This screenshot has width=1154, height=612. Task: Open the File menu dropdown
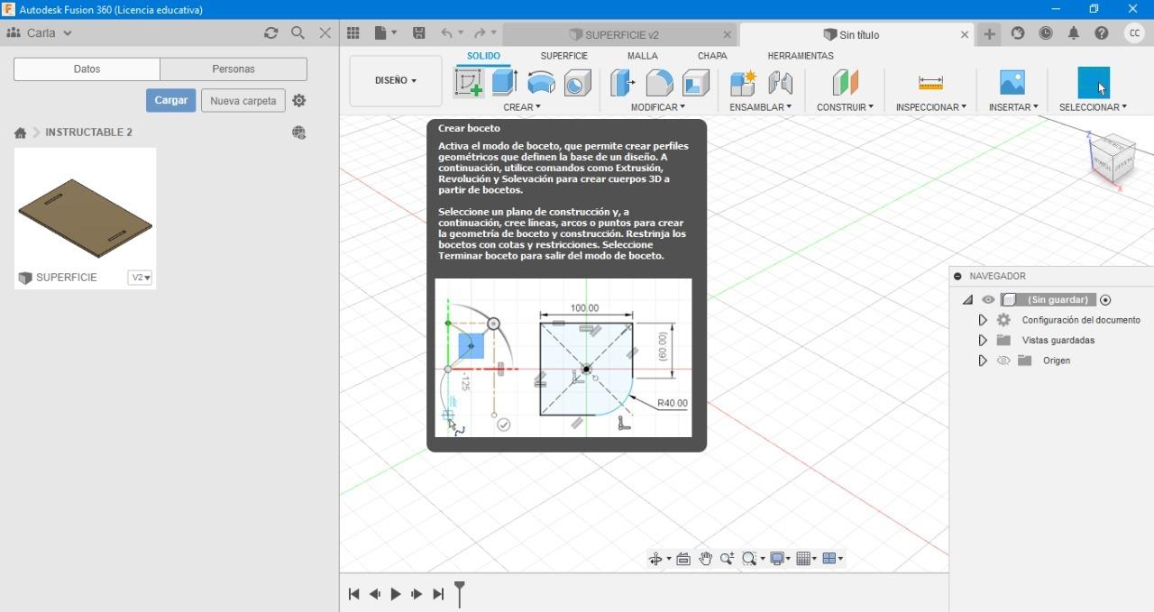pyautogui.click(x=386, y=33)
